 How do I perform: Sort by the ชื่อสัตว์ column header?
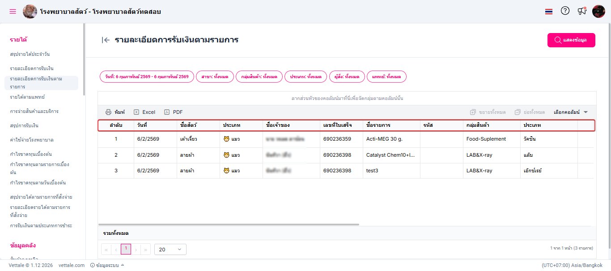tap(188, 125)
